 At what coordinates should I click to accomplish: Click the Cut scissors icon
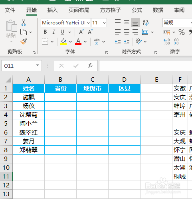coord(24,22)
